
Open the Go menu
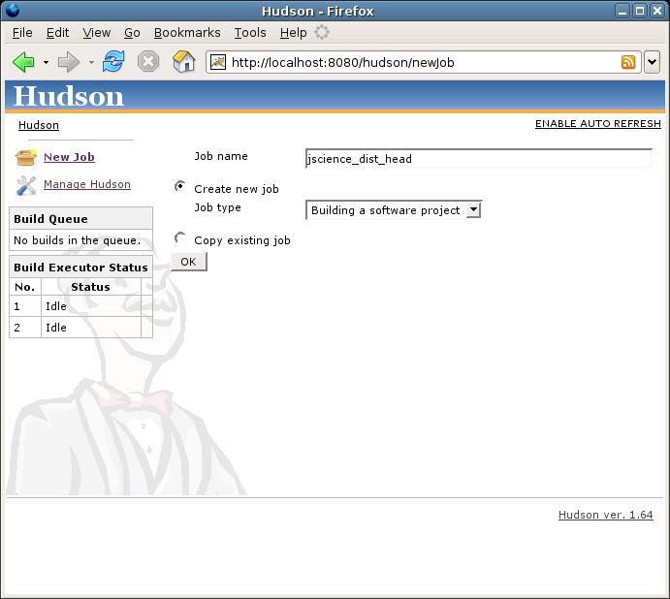(x=132, y=33)
